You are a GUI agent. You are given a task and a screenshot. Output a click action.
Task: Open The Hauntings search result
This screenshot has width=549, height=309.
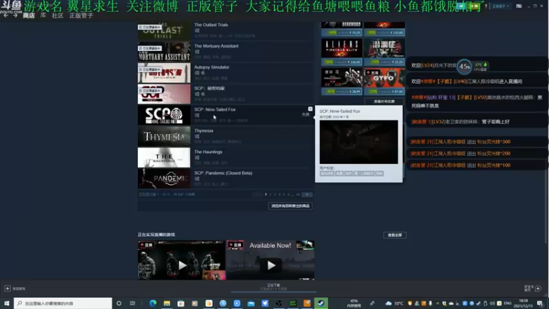pyautogui.click(x=226, y=157)
